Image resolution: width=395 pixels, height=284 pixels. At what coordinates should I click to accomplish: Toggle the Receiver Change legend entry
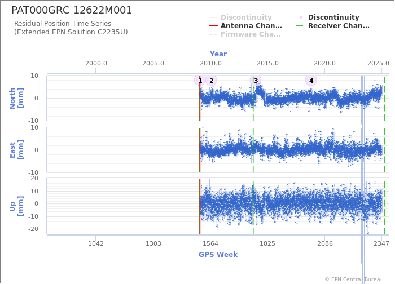tap(333, 26)
